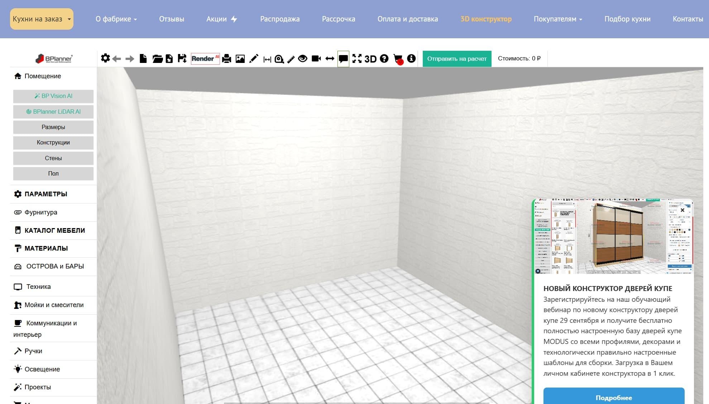Click sliding-door wardrobe preview thumbnail
Image resolution: width=709 pixels, height=404 pixels.
tap(614, 236)
